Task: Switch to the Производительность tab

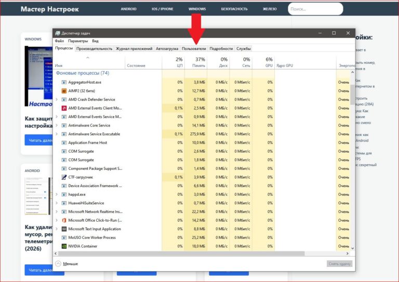Action: point(94,49)
